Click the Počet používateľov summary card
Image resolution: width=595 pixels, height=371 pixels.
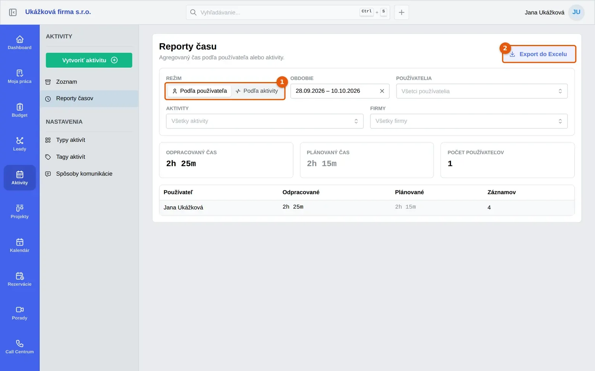tap(508, 160)
